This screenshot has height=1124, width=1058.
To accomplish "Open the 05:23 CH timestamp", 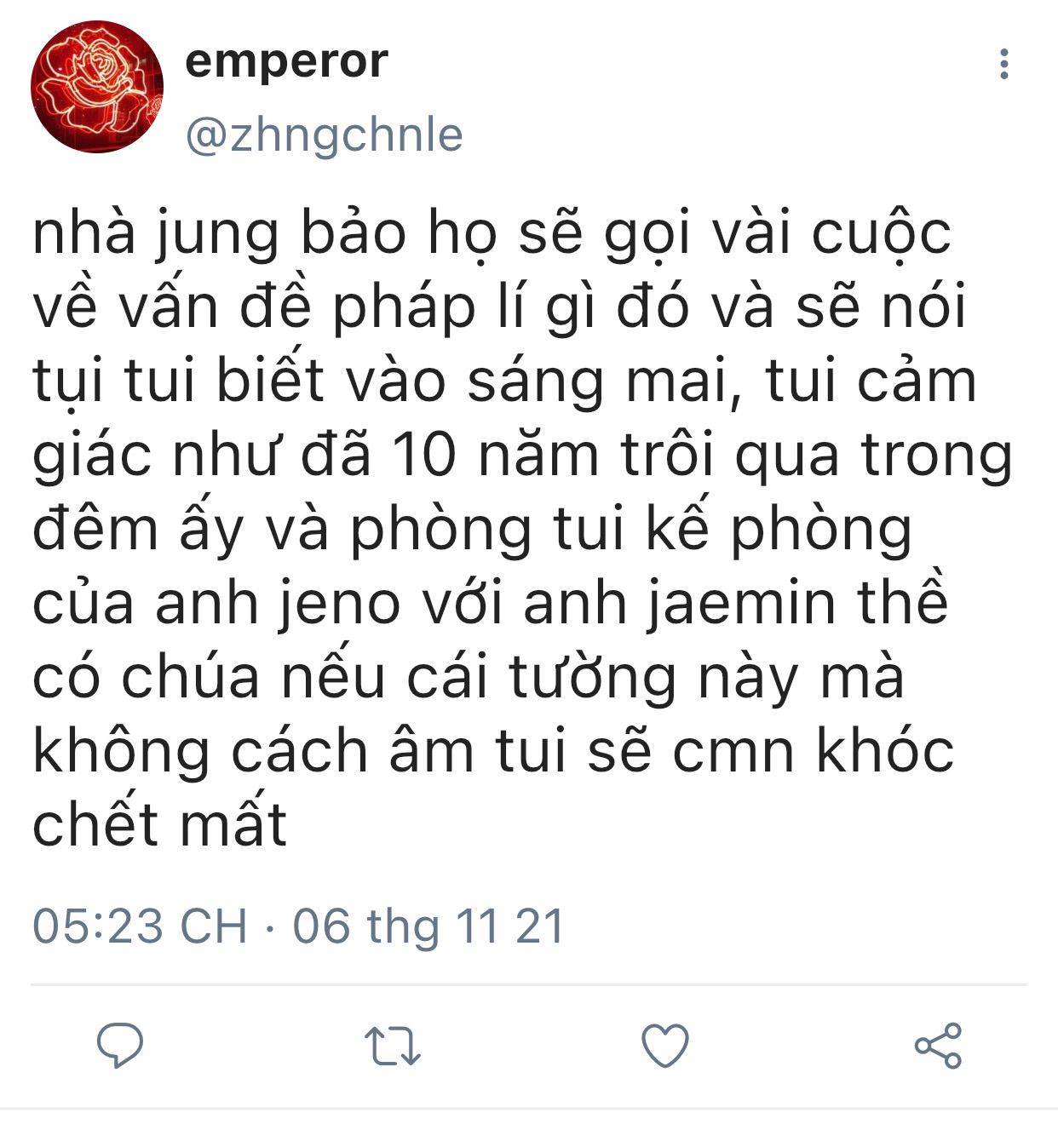I will (x=141, y=926).
